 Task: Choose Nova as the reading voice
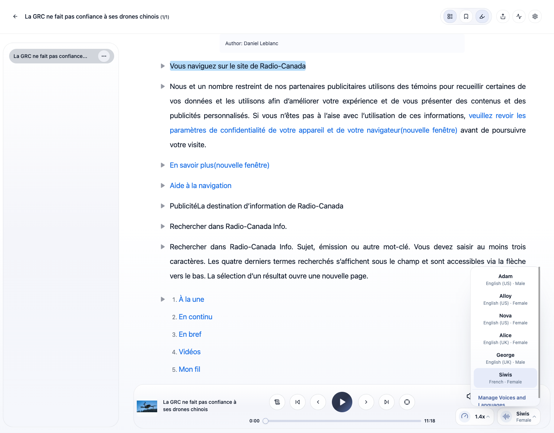pos(505,319)
